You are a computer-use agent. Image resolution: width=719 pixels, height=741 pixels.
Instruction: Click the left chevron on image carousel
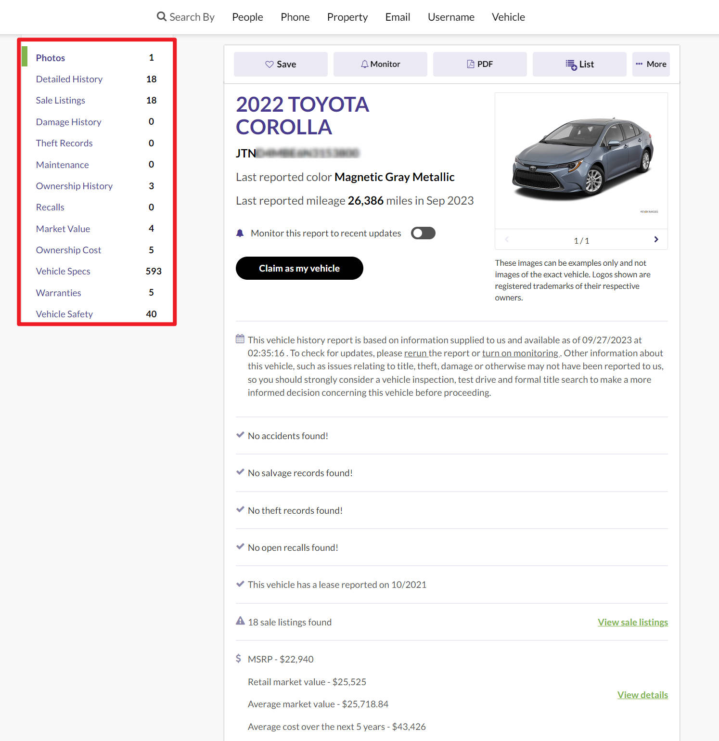coord(506,239)
